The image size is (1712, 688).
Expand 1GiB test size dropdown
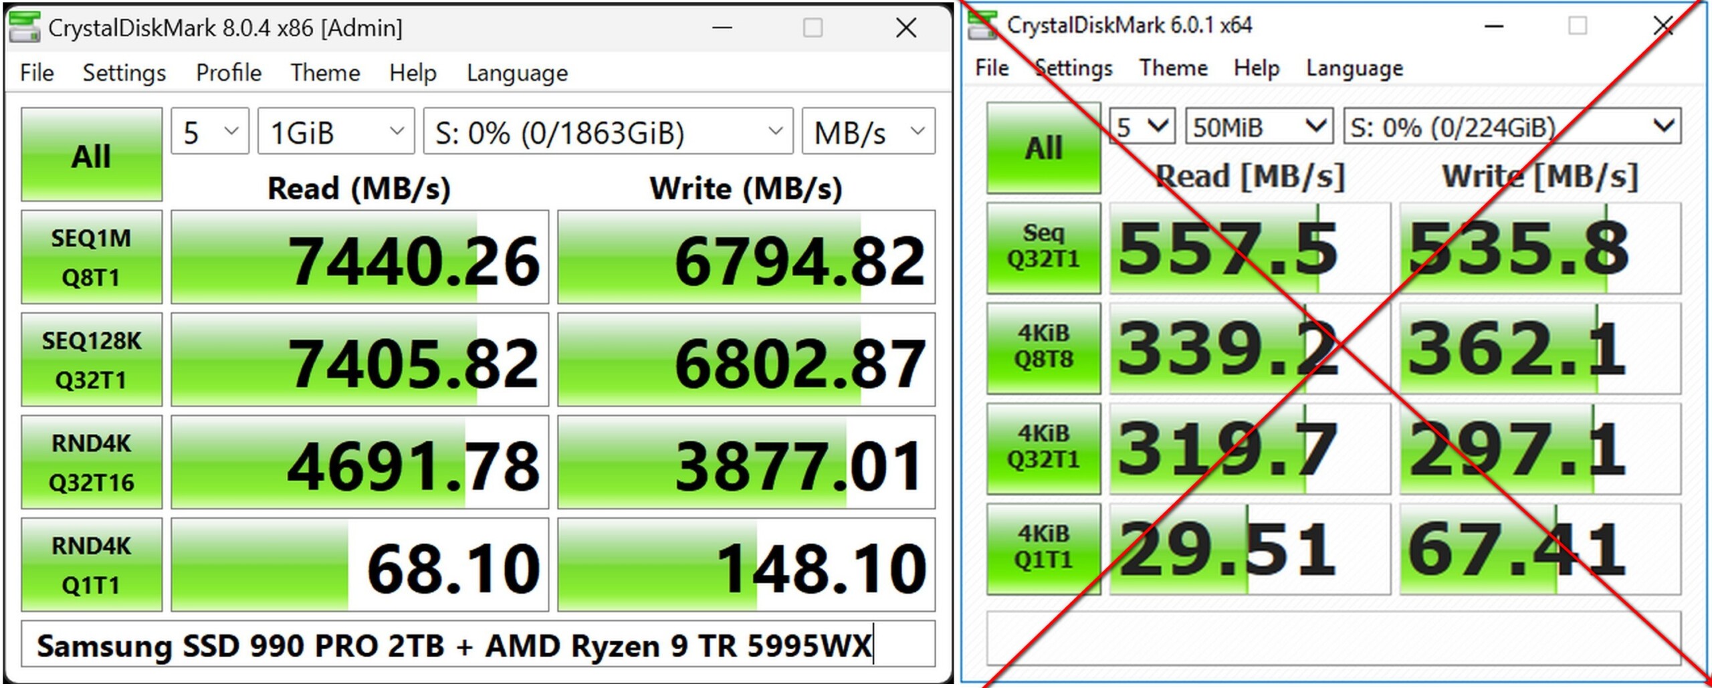pos(336,131)
